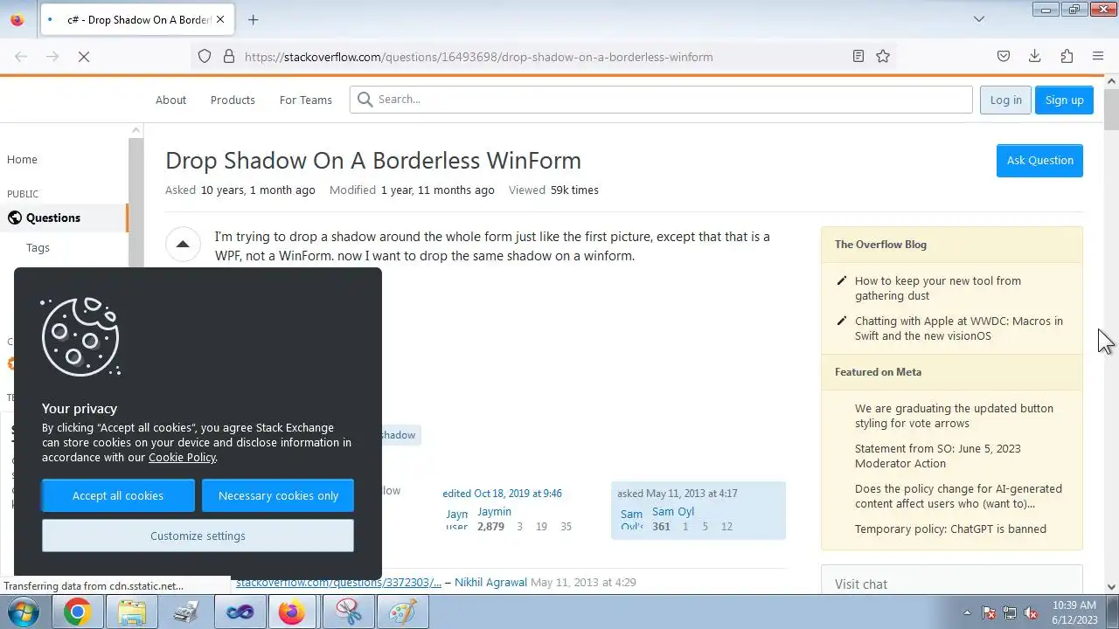Open the infinity-logo app in taskbar
Screen dimensions: 1119x629
point(240,612)
